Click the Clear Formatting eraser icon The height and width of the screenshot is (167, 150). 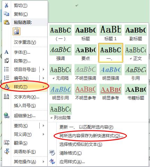click(x=52, y=153)
